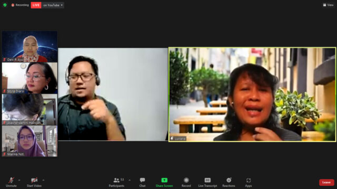Click the Recording indicator
This screenshot has width=337, height=189.
(20, 5)
